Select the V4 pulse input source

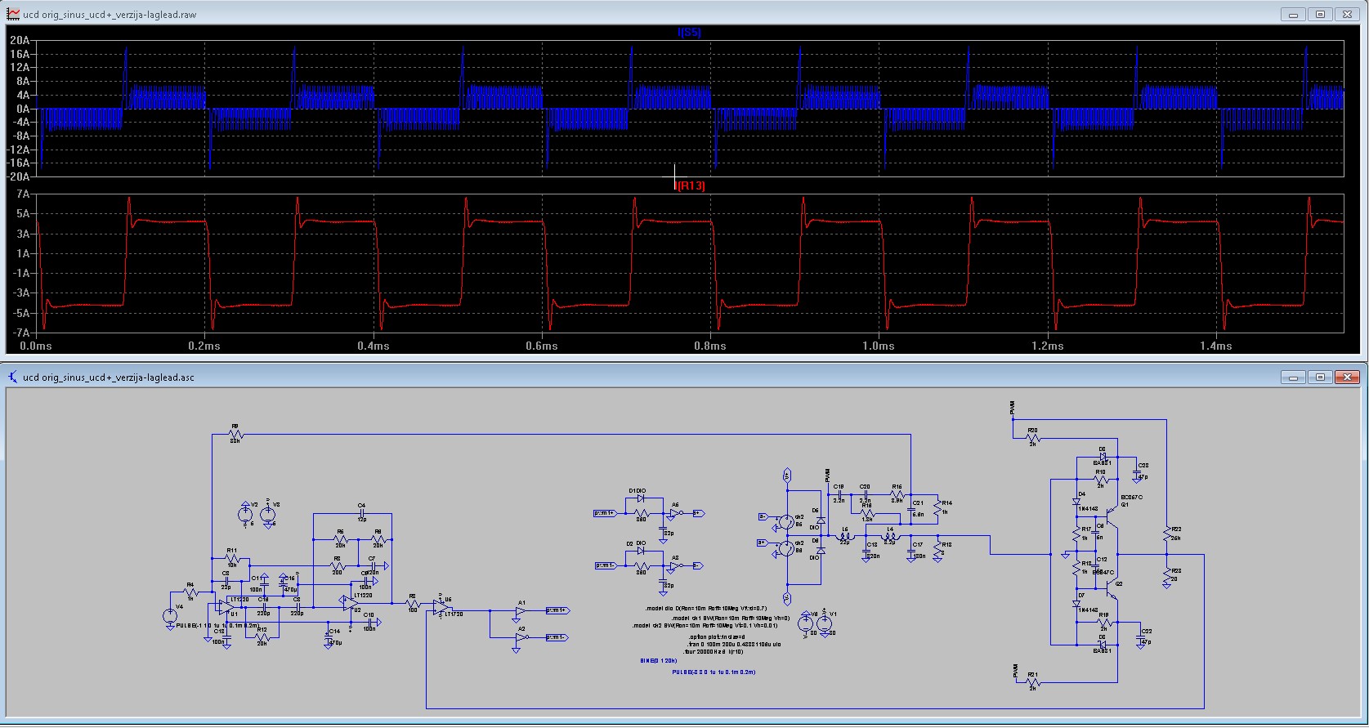click(x=170, y=616)
